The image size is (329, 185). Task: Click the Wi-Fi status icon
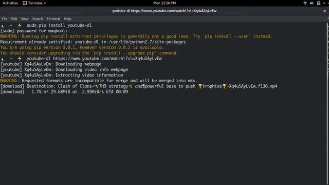tap(305, 3)
